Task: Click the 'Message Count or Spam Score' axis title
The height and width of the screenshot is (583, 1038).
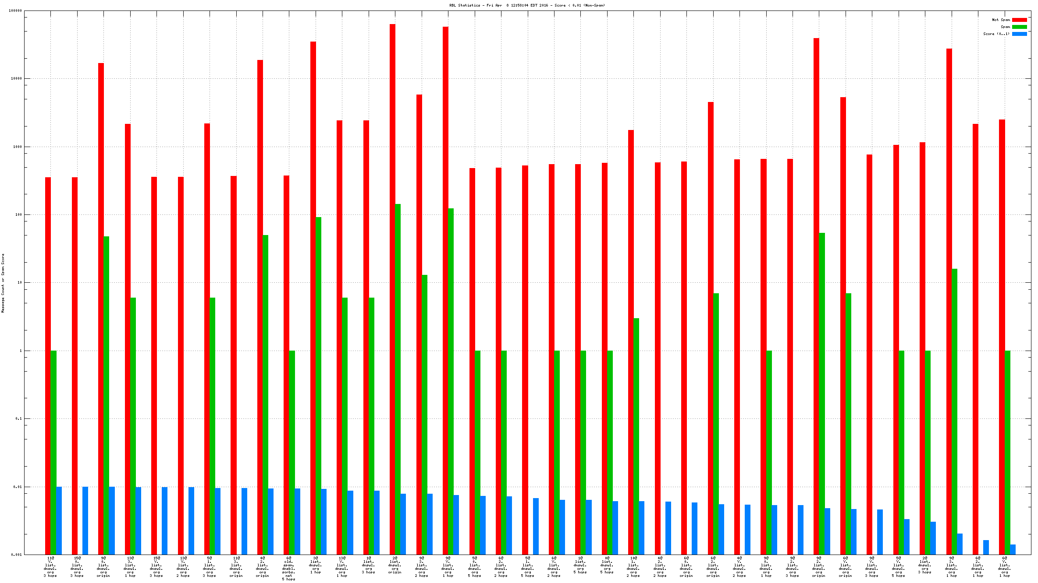Action: point(3,283)
